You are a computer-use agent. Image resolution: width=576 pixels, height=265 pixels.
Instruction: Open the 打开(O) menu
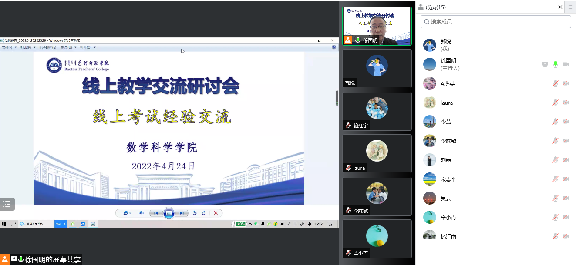[x=88, y=47]
